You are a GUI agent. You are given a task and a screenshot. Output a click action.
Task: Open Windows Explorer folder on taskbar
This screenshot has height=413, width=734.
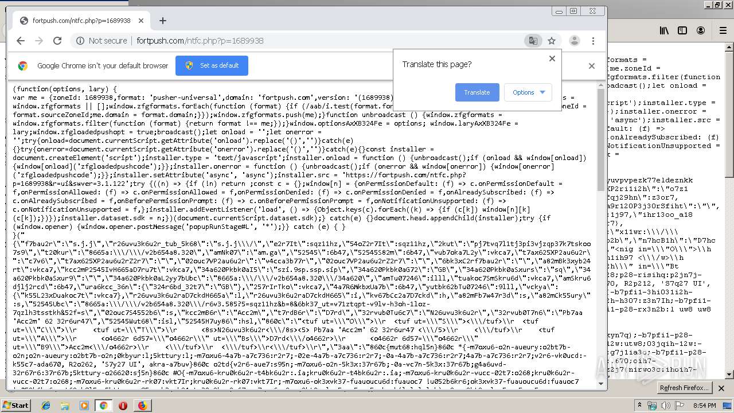pyautogui.click(x=65, y=406)
